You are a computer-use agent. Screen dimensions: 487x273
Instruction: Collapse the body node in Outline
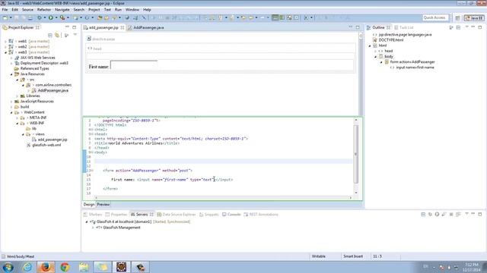(375, 57)
